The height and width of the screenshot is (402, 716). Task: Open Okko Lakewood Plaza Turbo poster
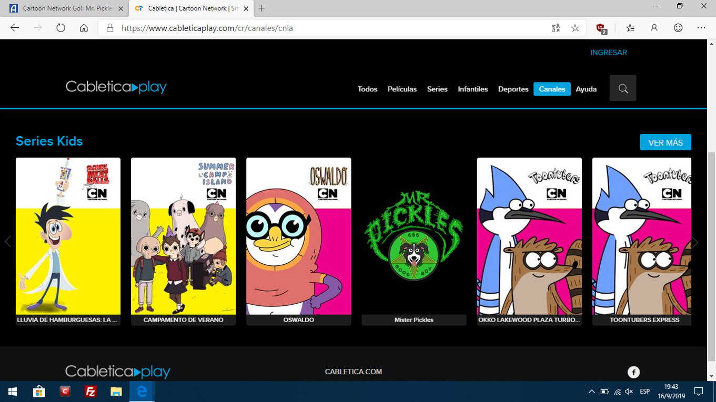[529, 236]
